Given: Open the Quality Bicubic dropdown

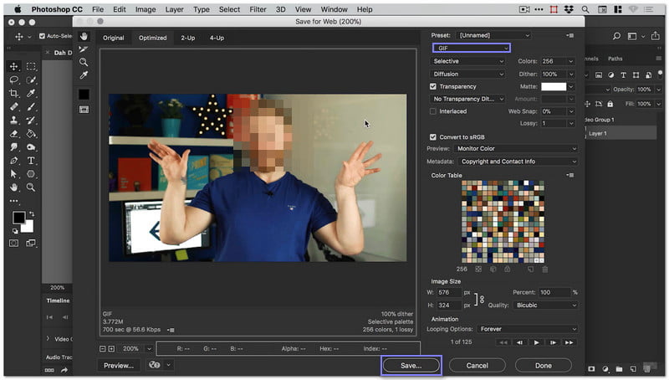Looking at the screenshot, I should tap(546, 306).
